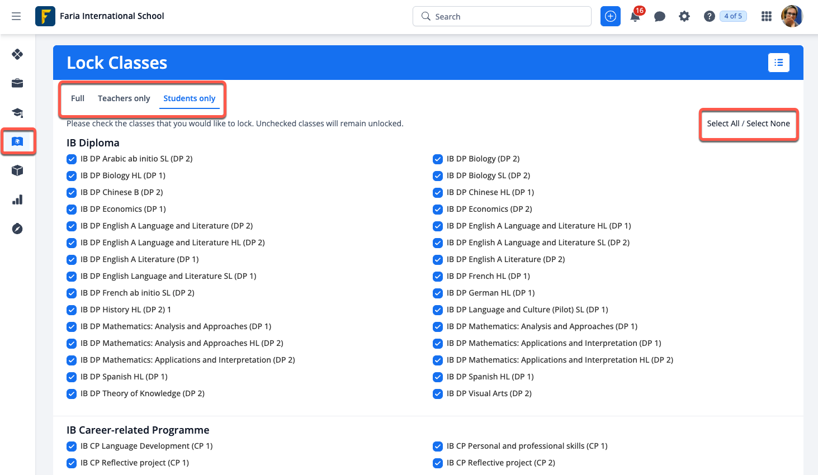Switch to the Full tab
Image resolution: width=818 pixels, height=475 pixels.
point(78,98)
